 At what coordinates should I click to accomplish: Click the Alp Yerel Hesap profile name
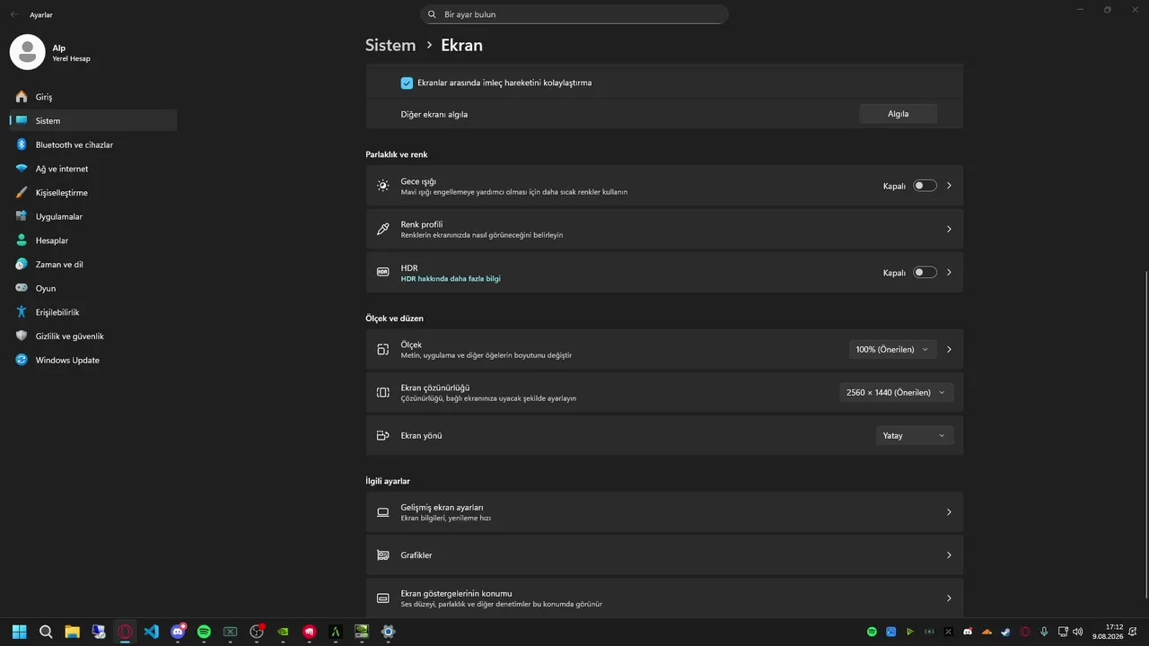(x=71, y=53)
